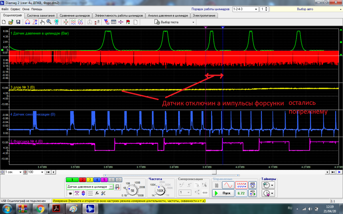Click the voltage range knob showing 5В
The image size is (343, 214).
point(132,190)
